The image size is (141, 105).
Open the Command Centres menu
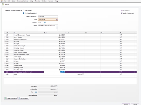pos(22,1)
